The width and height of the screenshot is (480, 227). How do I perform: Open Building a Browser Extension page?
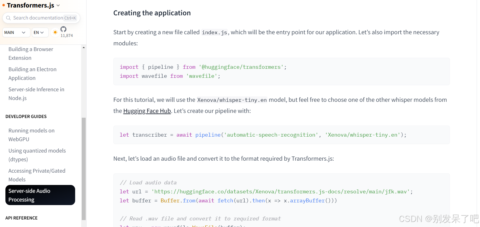pos(31,53)
